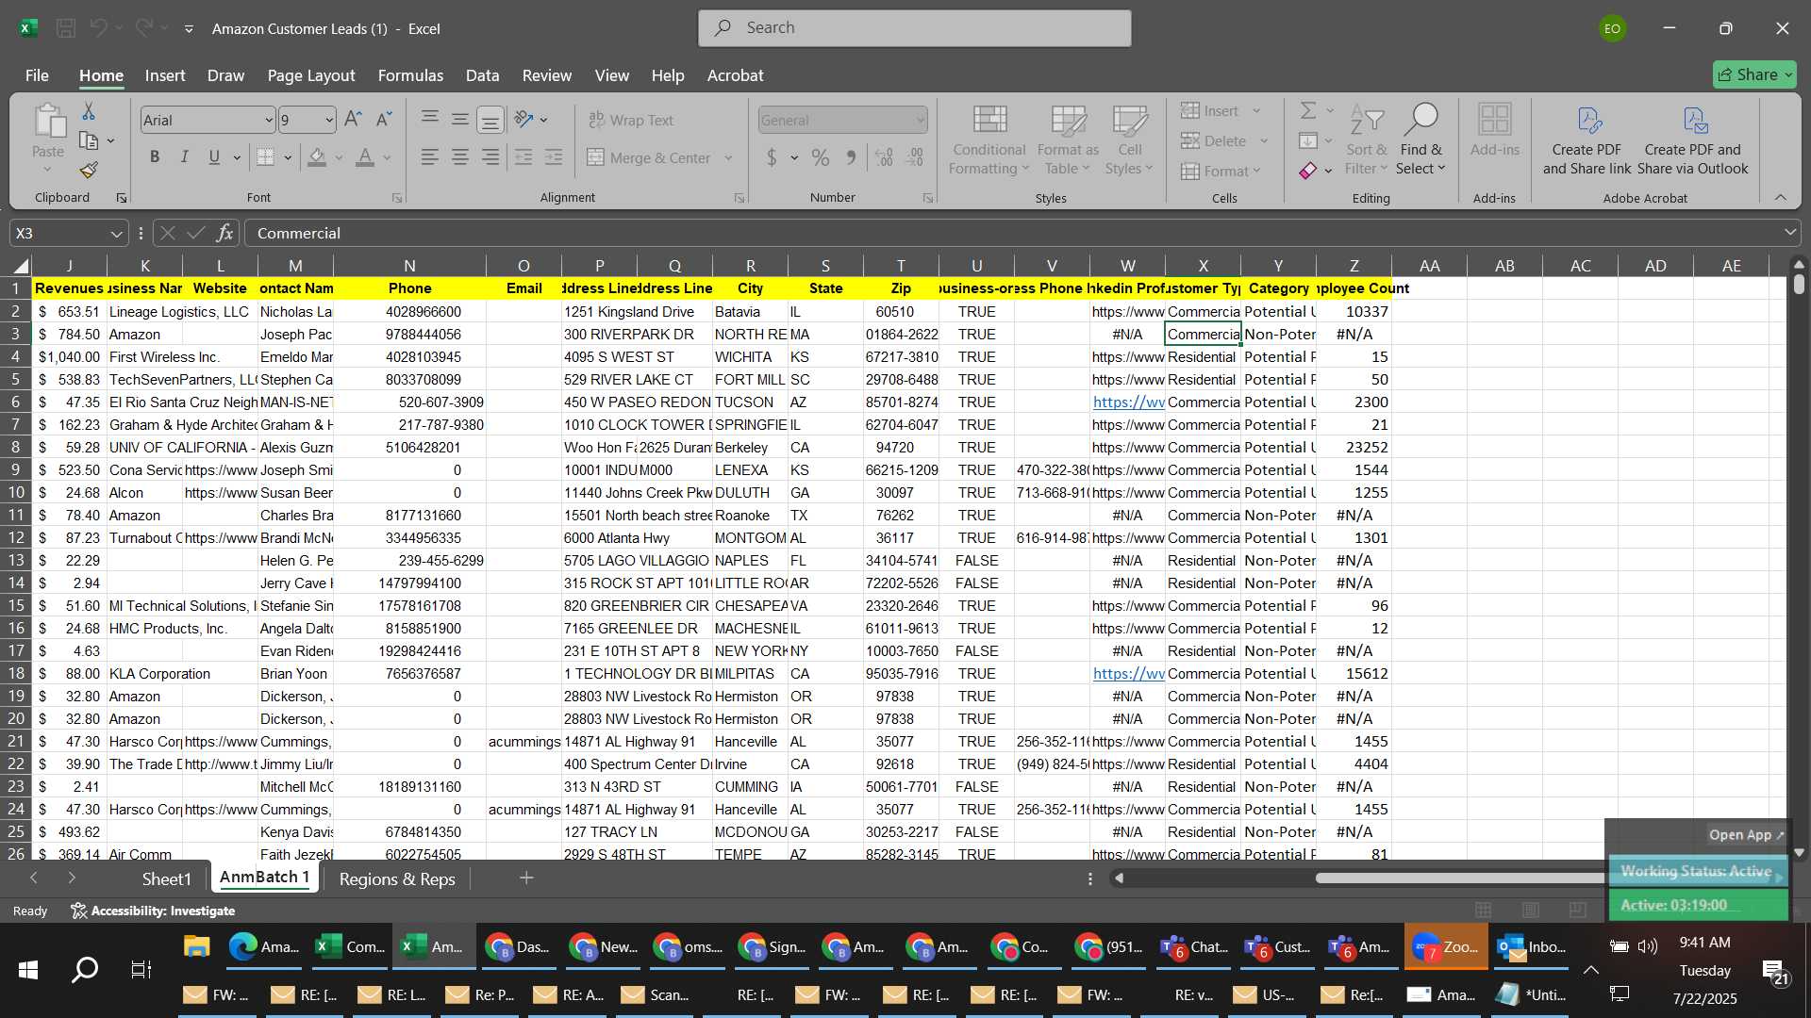
Task: Click in the Search box
Action: 915,28
